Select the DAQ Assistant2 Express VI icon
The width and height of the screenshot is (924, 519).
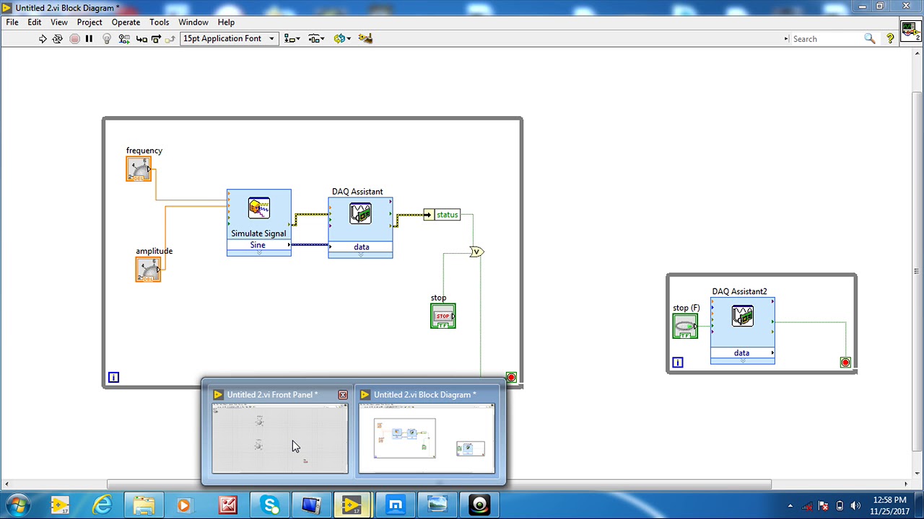[743, 315]
